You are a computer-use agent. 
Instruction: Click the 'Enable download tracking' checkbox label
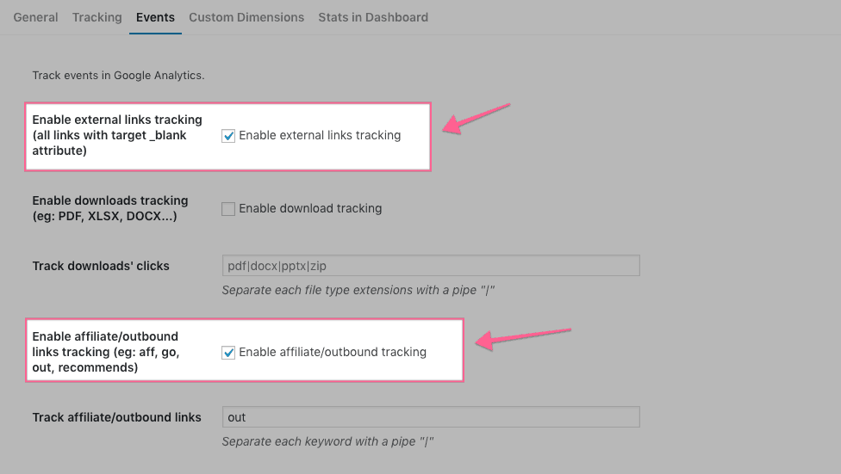(310, 208)
